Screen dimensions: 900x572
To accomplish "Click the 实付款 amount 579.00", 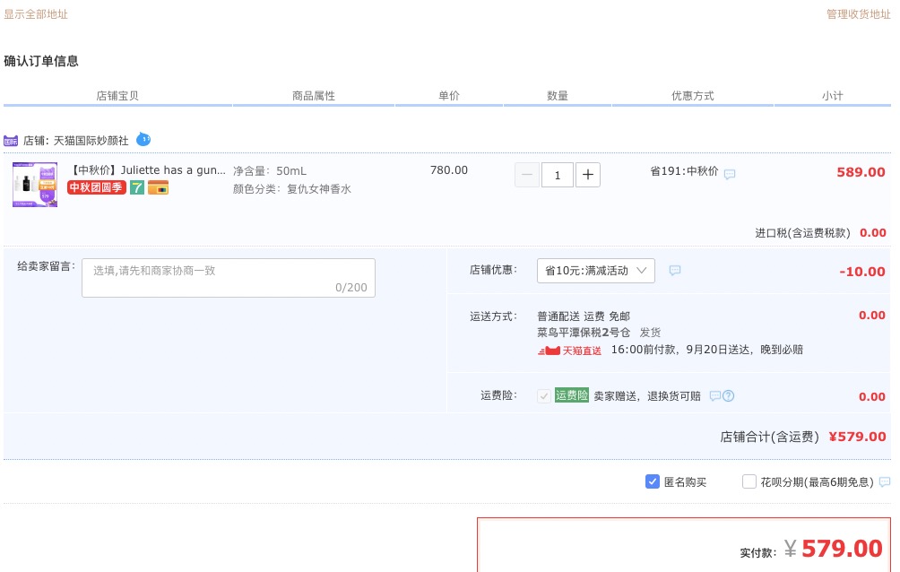I will pos(842,549).
